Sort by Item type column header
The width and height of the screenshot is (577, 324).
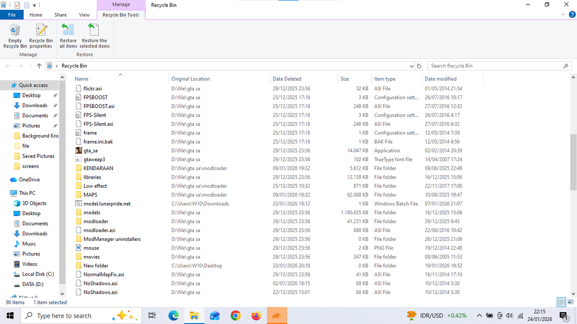(x=396, y=79)
